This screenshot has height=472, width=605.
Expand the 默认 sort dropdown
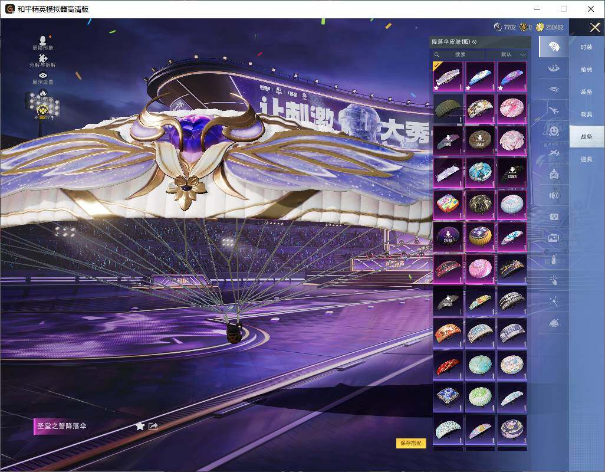(x=509, y=54)
